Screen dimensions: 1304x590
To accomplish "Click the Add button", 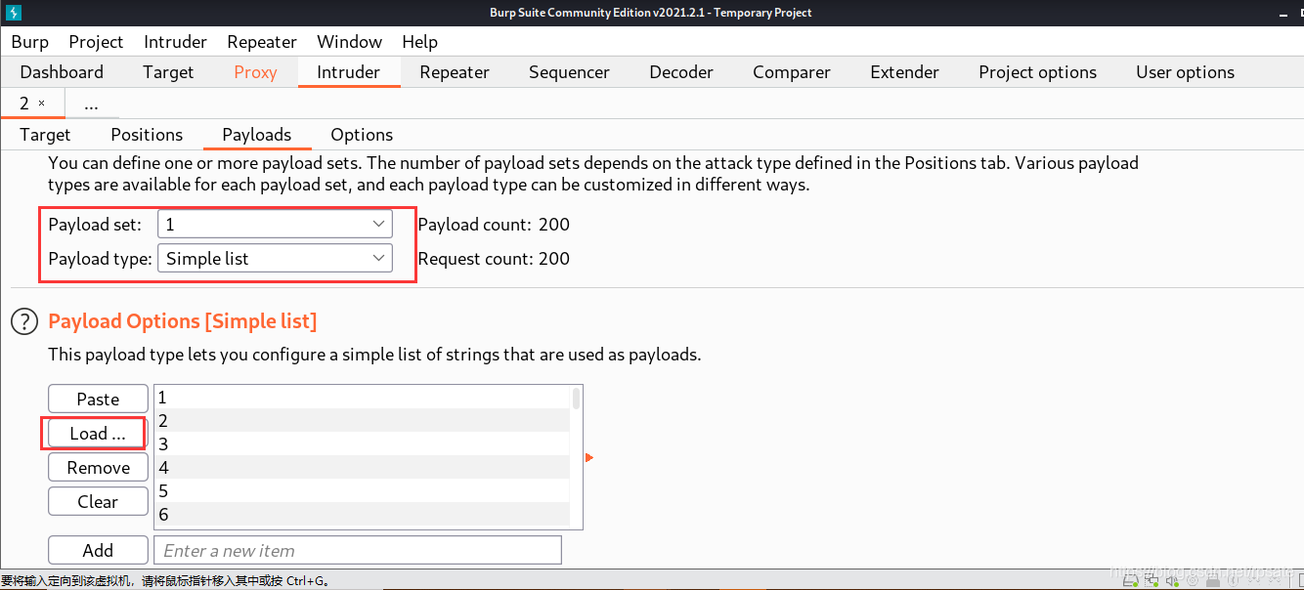I will tap(98, 550).
